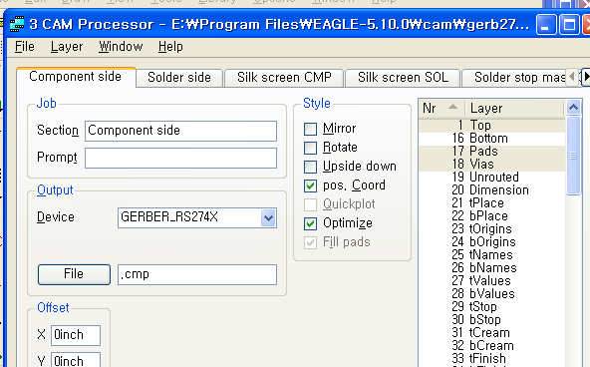This screenshot has height=367, width=590.
Task: Switch to the Solder side tab
Action: (x=179, y=78)
